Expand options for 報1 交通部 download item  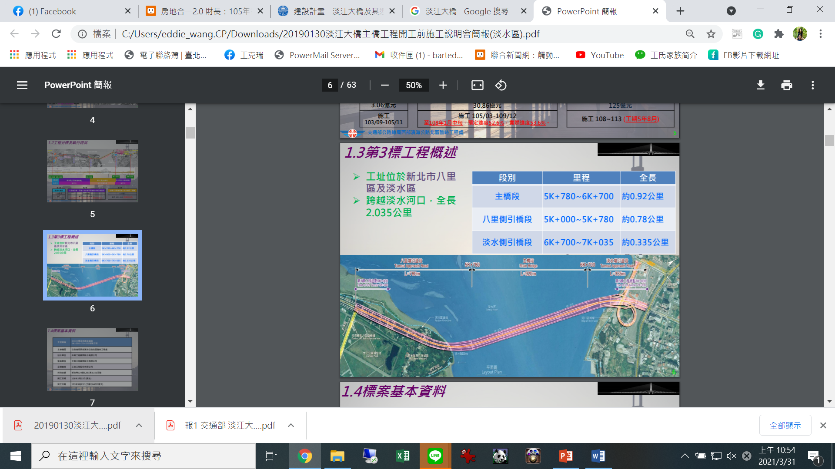(291, 426)
